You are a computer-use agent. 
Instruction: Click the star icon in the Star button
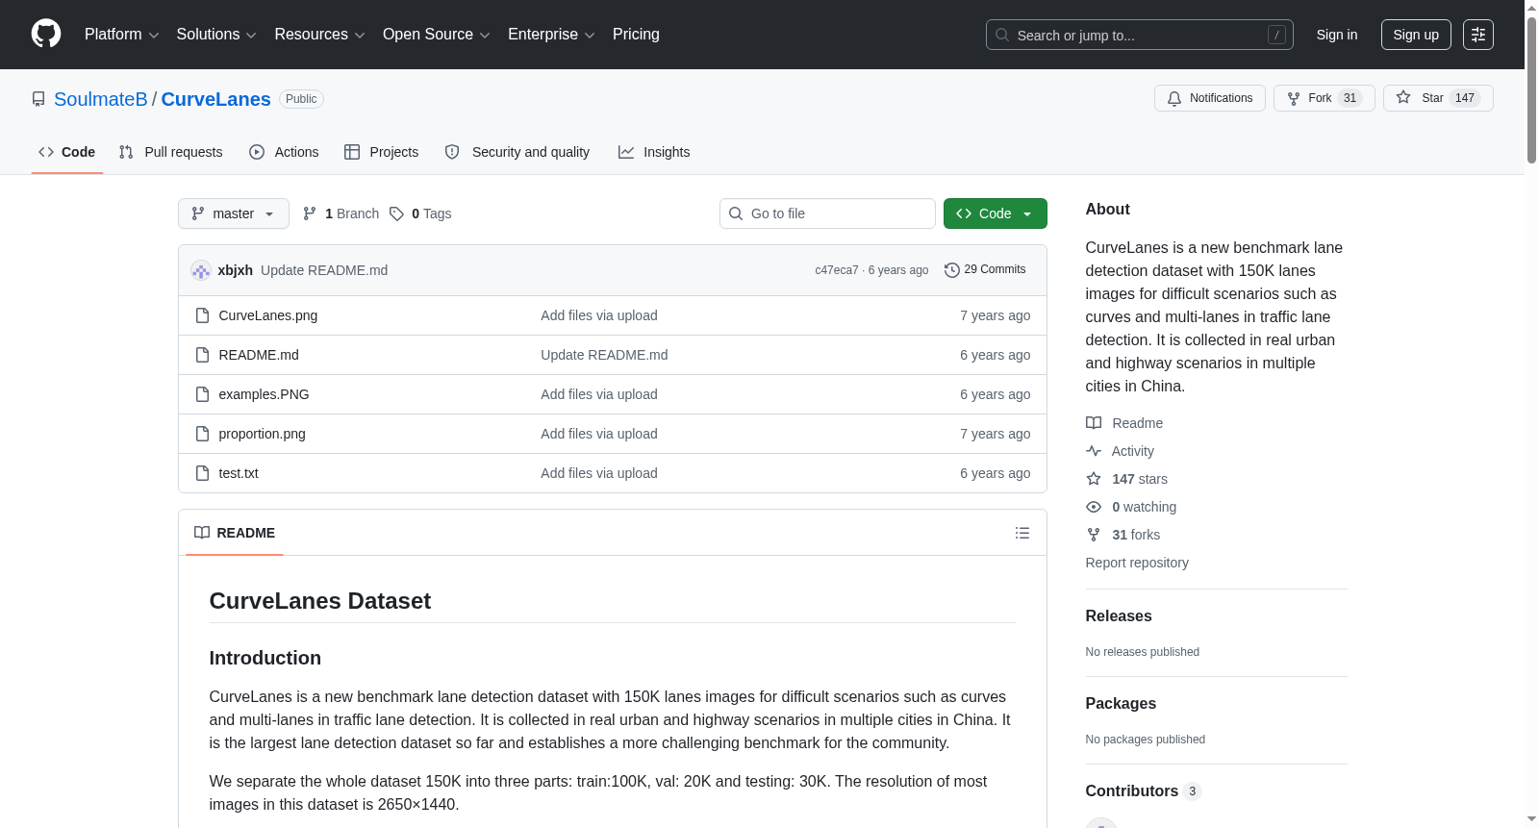click(1403, 98)
